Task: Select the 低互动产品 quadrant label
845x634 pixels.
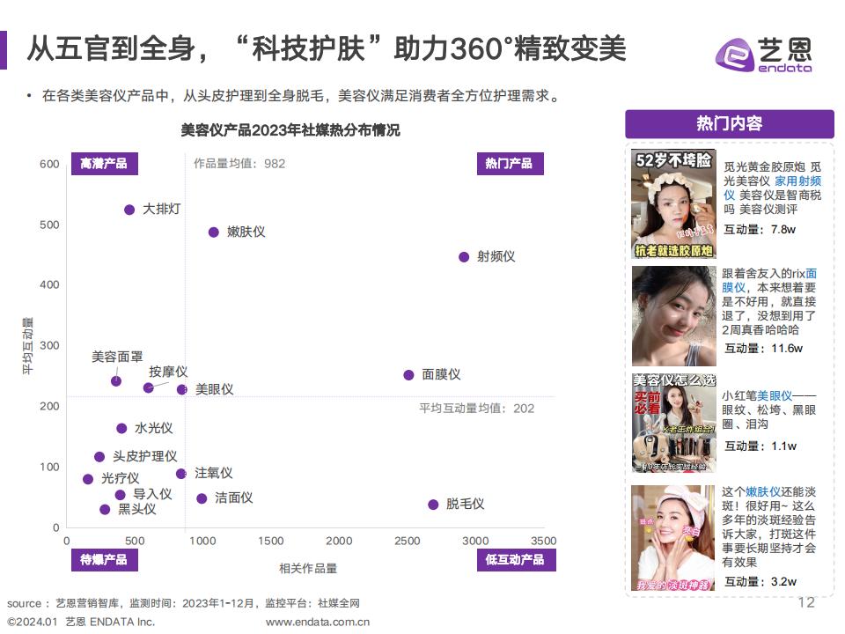Action: click(x=515, y=559)
